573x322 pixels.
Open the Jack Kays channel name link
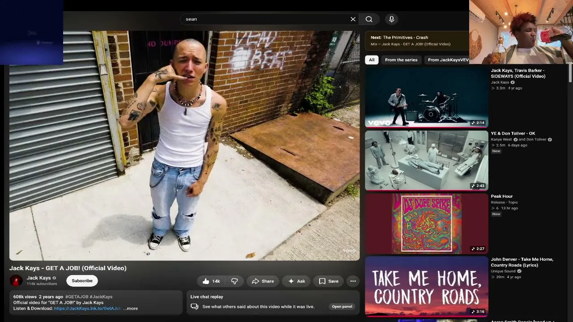[x=38, y=278]
